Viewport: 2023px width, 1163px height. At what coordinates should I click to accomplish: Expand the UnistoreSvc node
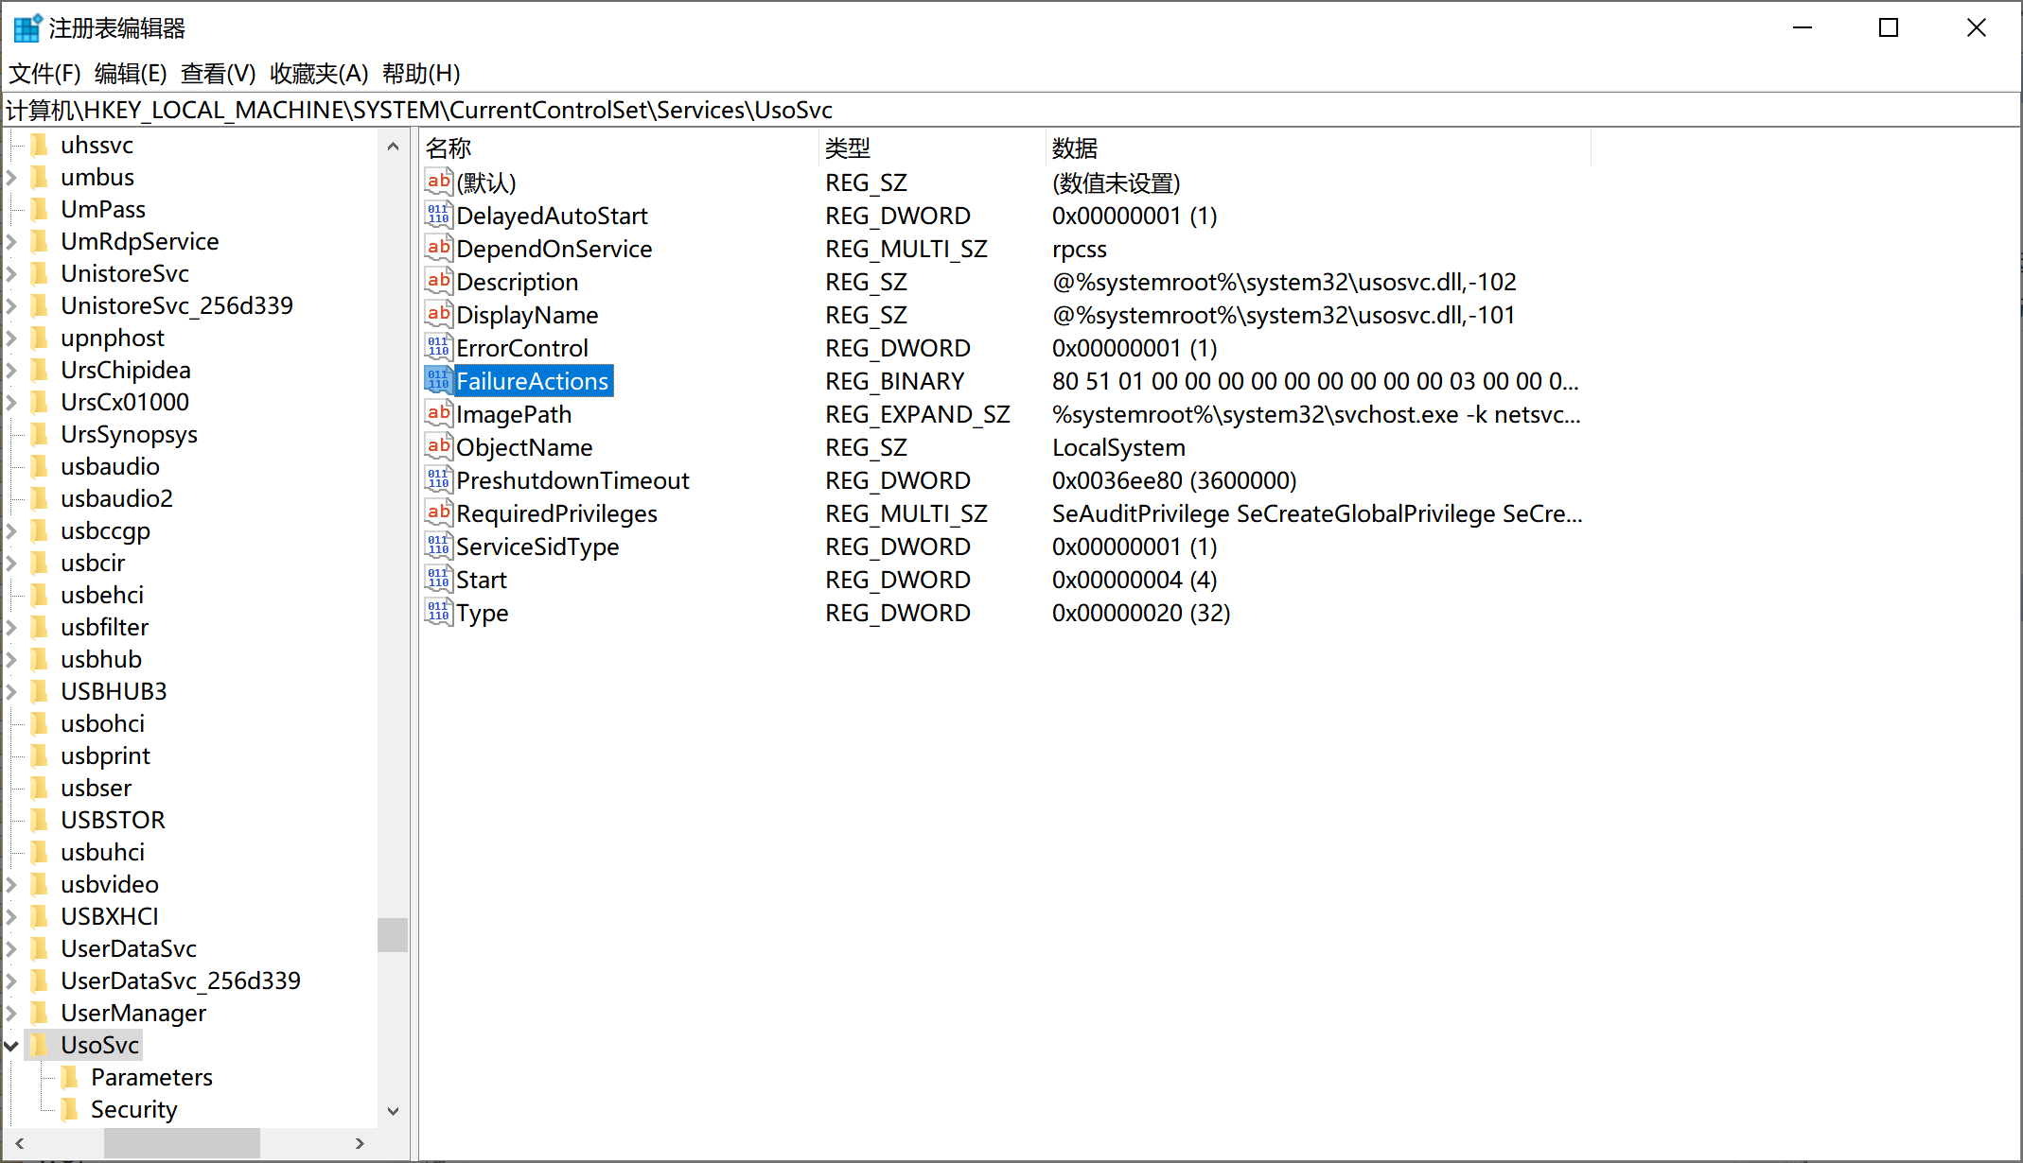point(9,273)
